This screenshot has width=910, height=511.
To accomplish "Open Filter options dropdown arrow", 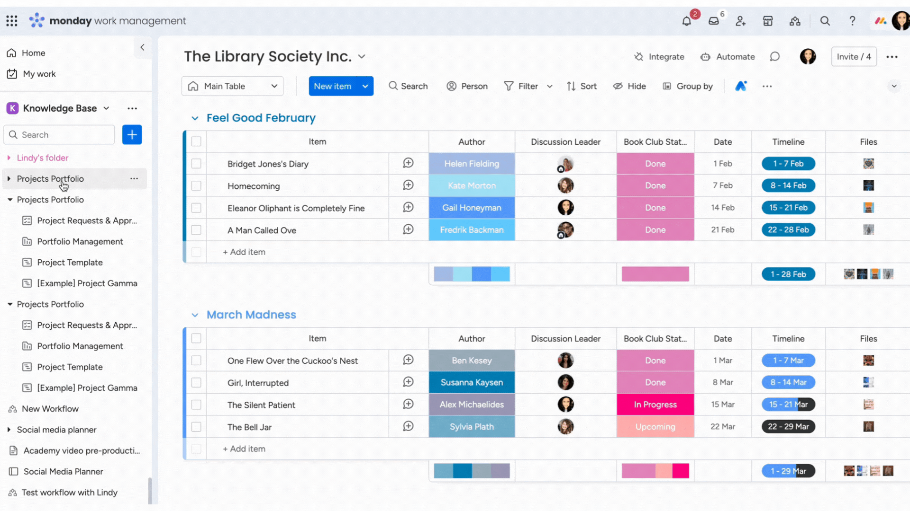I will tap(550, 86).
